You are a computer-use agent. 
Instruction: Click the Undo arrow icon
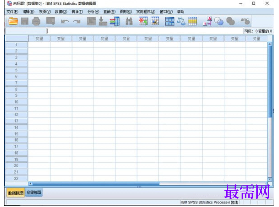(x=65, y=22)
